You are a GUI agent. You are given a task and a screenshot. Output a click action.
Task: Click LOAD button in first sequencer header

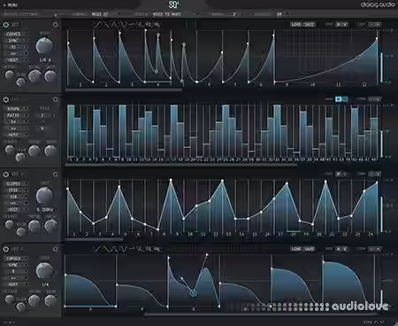pyautogui.click(x=296, y=25)
